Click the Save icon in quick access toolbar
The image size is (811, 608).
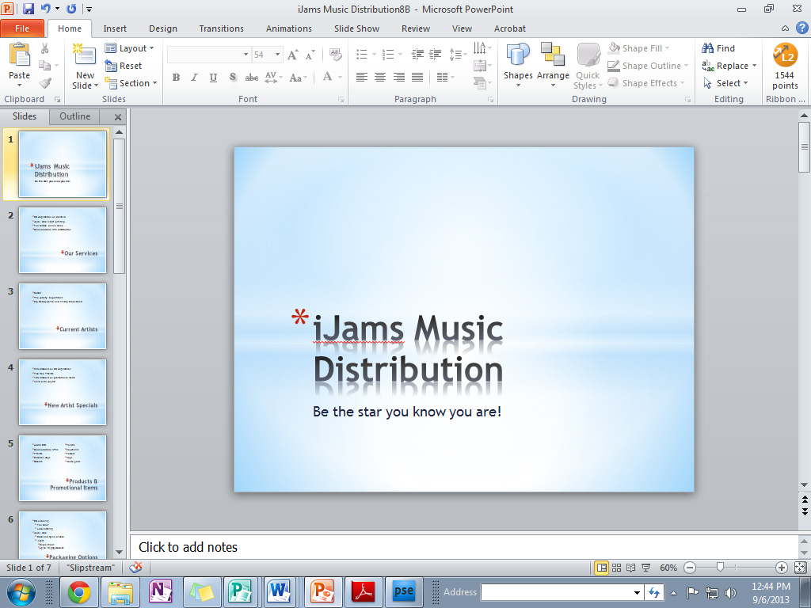tap(29, 9)
